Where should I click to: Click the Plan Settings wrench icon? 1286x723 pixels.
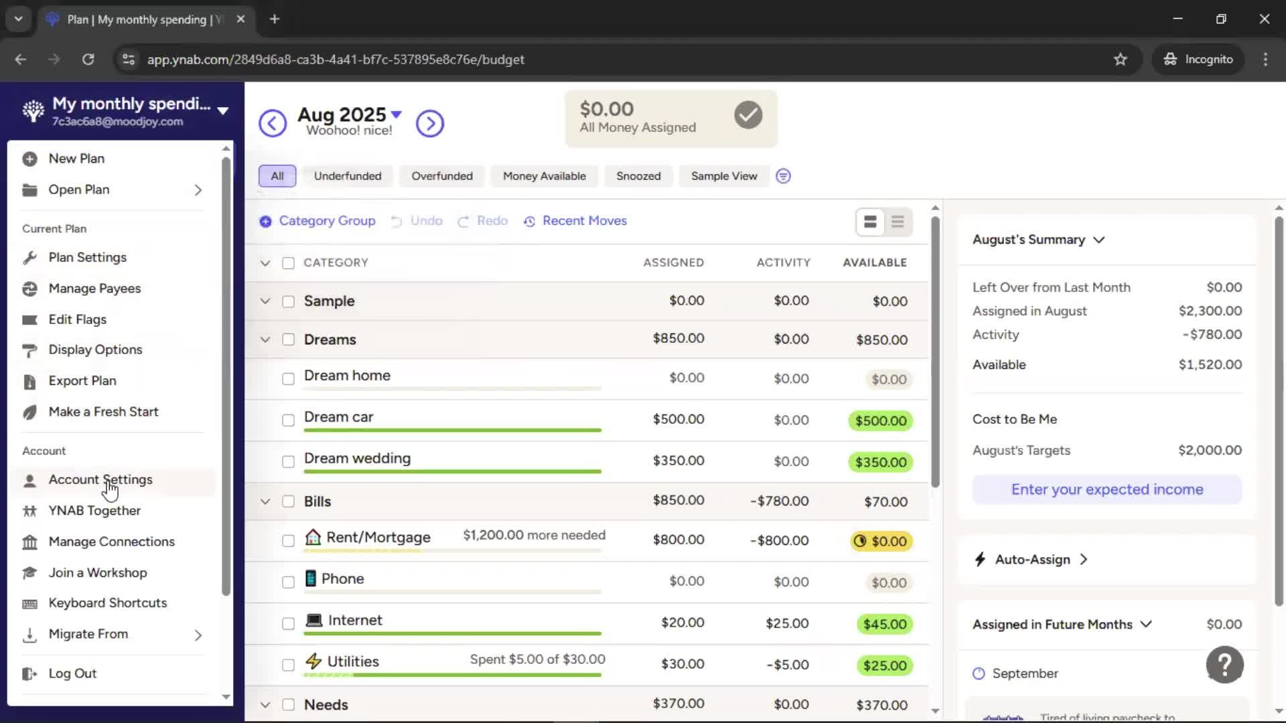(x=29, y=258)
